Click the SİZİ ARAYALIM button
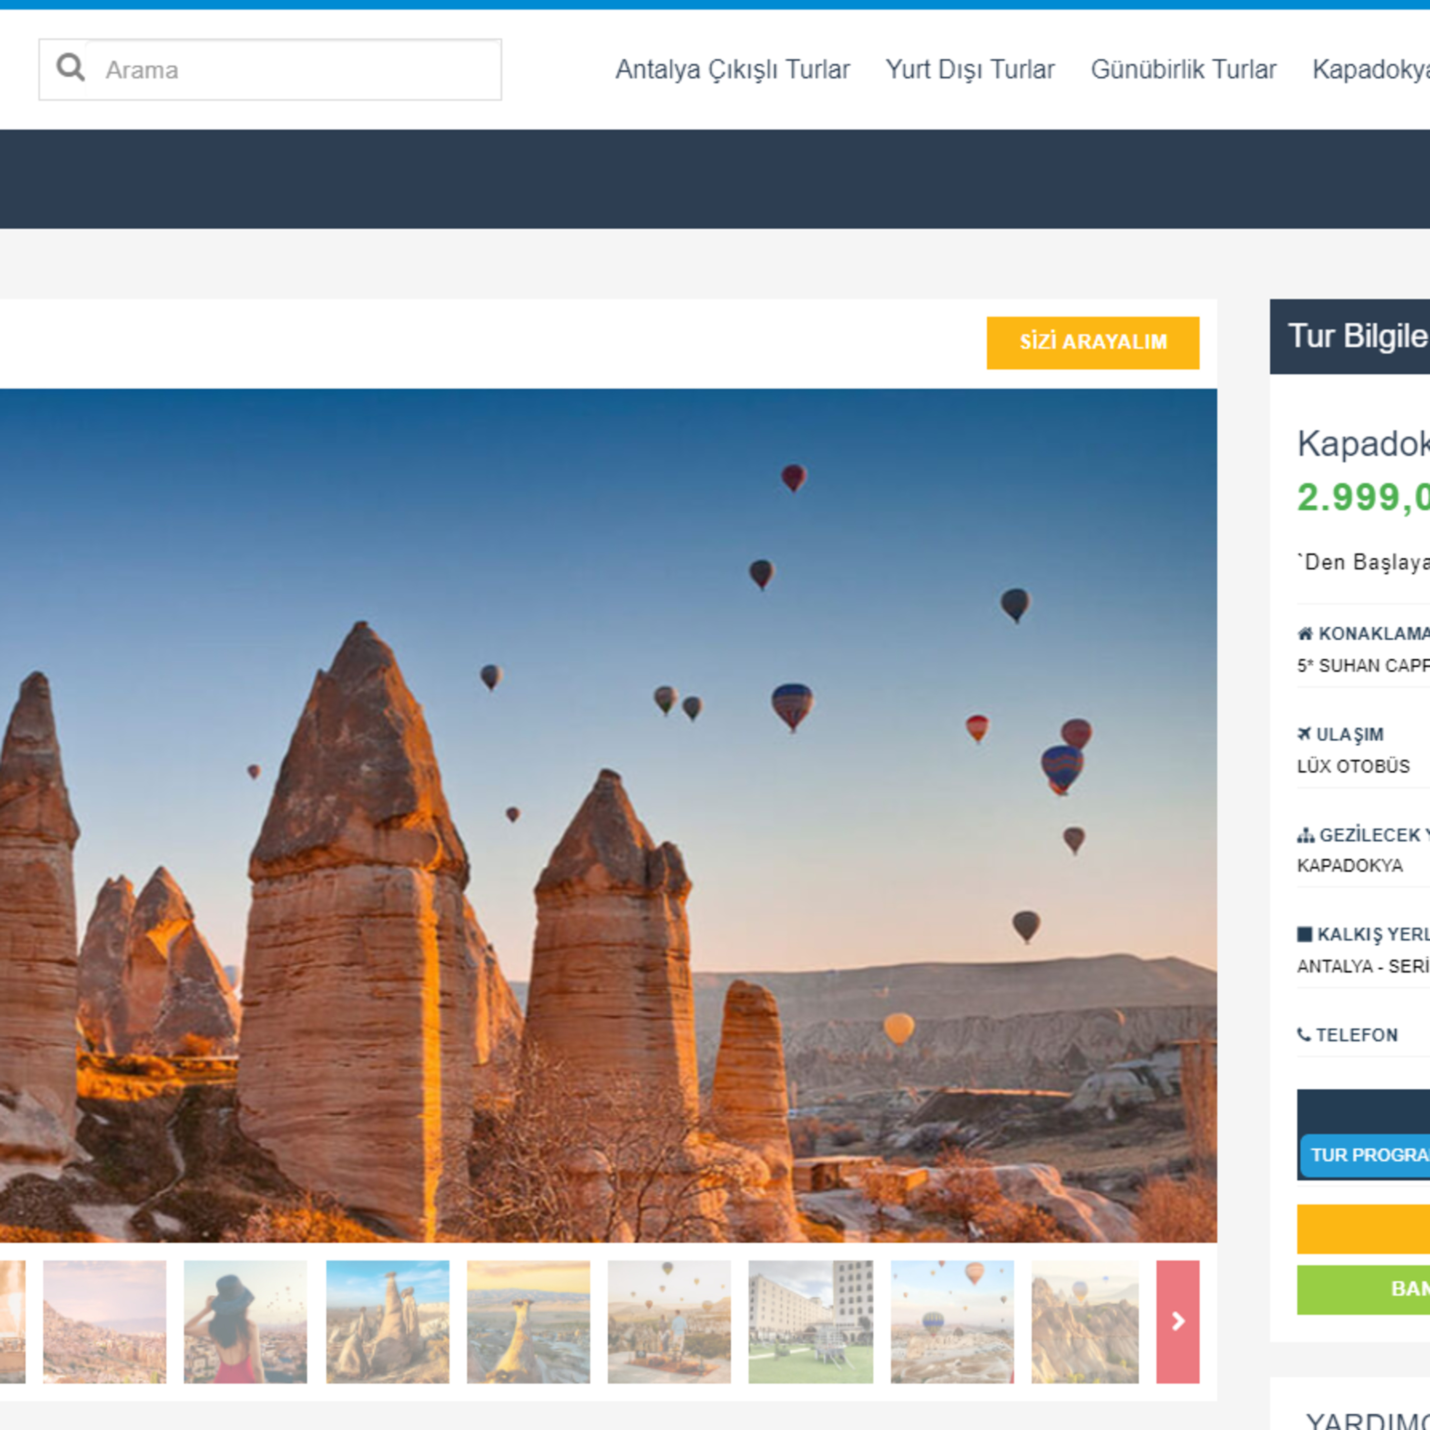Viewport: 1430px width, 1430px height. click(x=1093, y=343)
